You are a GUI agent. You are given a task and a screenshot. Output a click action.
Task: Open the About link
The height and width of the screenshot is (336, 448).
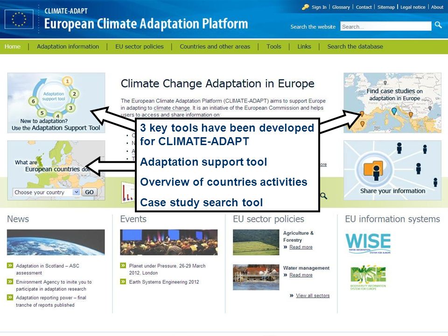pyautogui.click(x=437, y=7)
